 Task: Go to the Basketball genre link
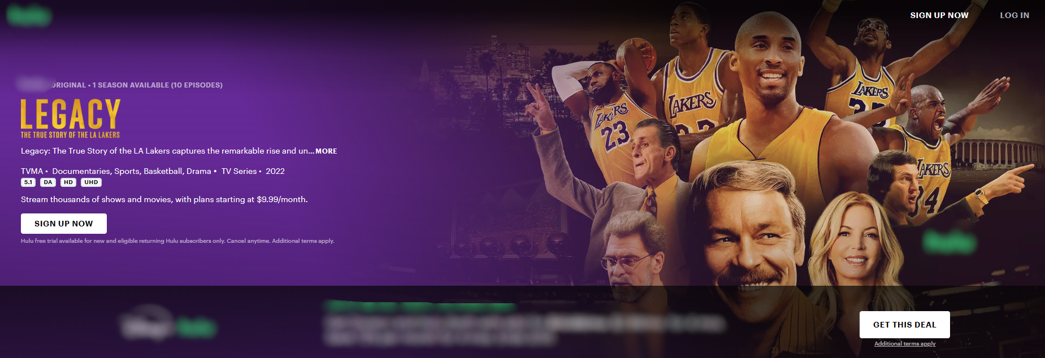163,171
